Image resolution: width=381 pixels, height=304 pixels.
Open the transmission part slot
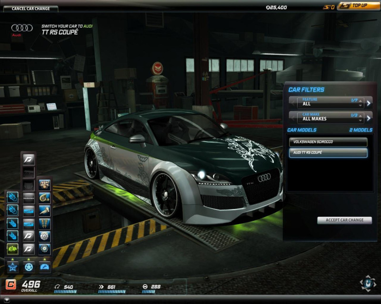pyautogui.click(x=44, y=211)
